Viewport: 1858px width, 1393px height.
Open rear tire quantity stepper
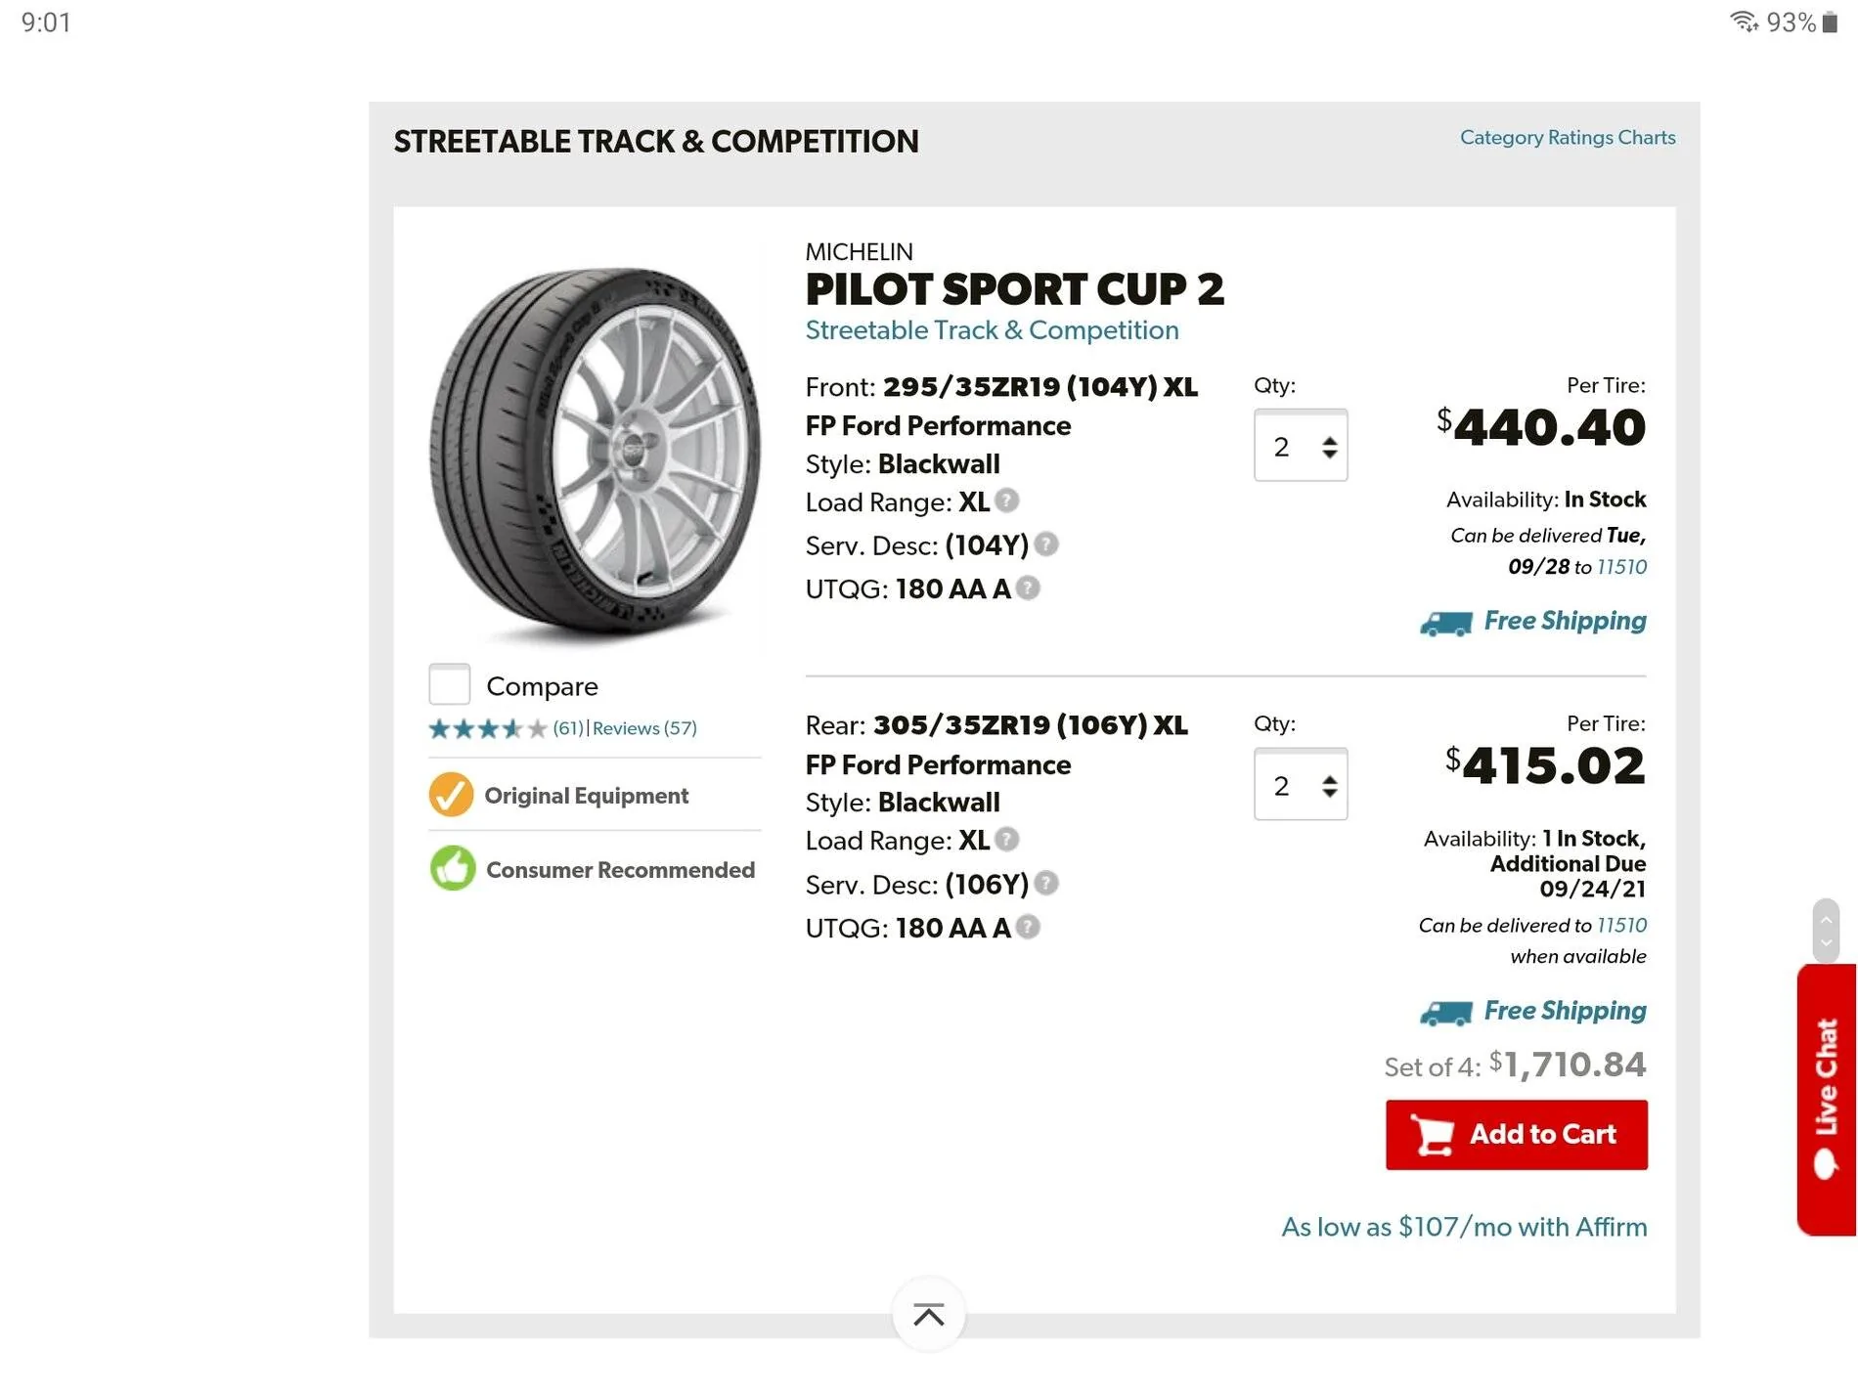(1301, 784)
